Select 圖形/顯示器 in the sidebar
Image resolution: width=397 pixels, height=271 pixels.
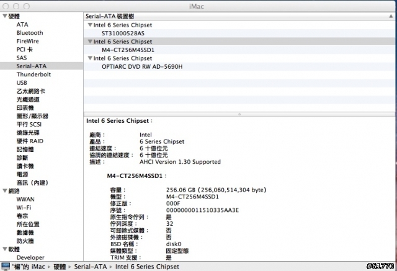pos(32,116)
